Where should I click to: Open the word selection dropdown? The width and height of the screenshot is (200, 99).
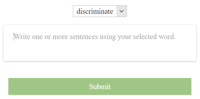pyautogui.click(x=100, y=11)
